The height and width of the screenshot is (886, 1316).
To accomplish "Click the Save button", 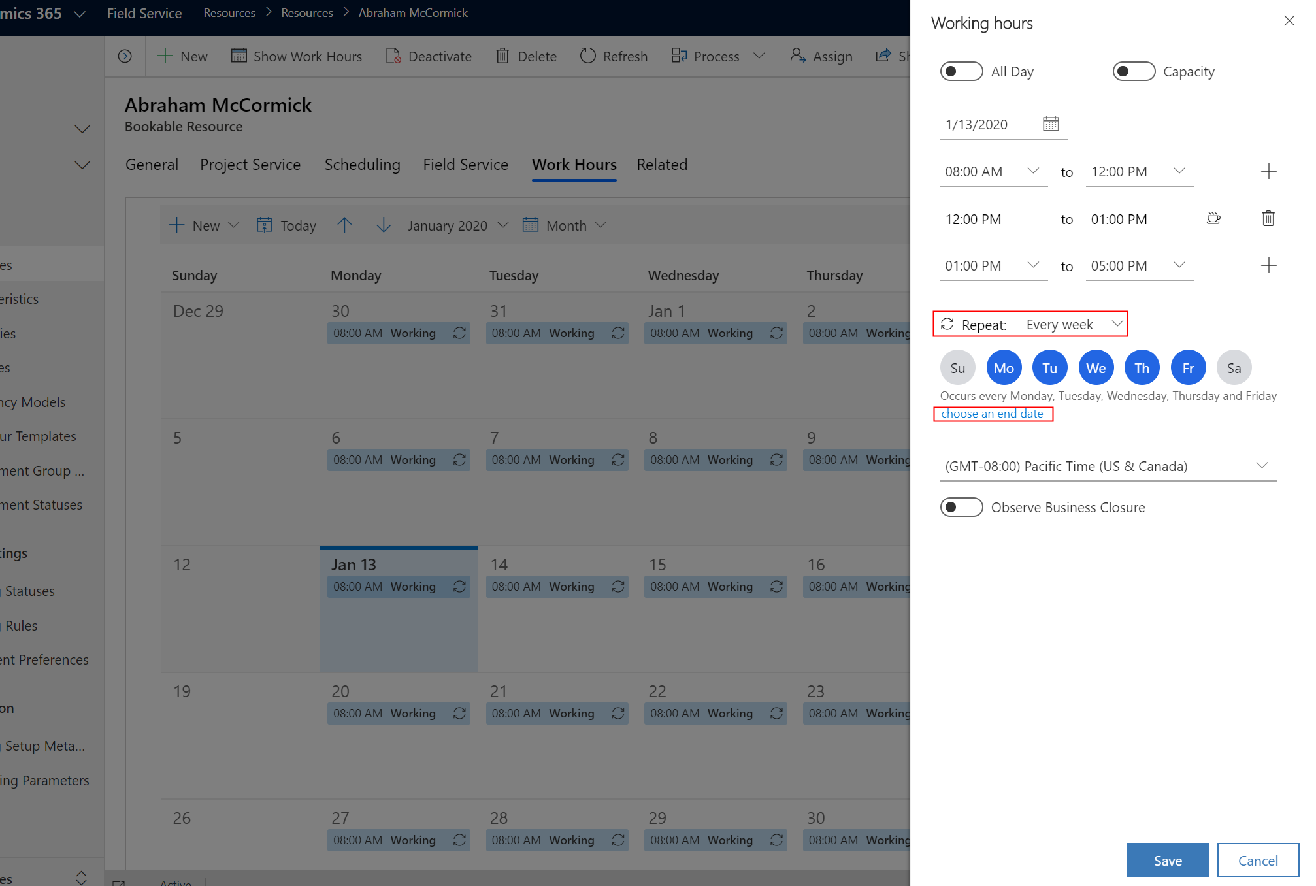I will pyautogui.click(x=1168, y=859).
